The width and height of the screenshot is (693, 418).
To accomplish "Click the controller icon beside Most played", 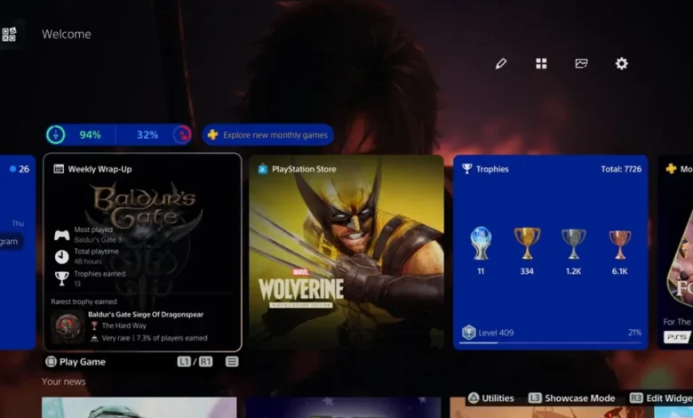I will click(62, 235).
